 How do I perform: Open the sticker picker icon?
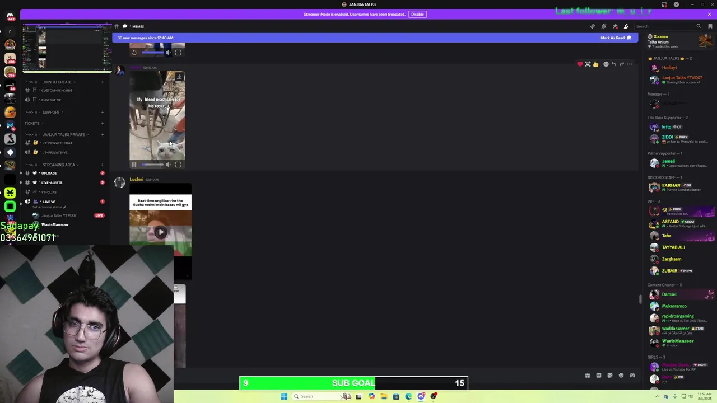pyautogui.click(x=610, y=376)
